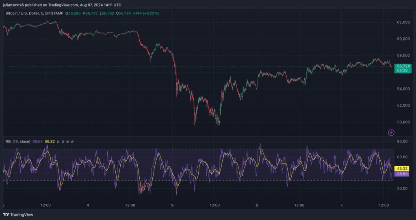
Task: Click date label 5 on time axis
Action: (x=172, y=205)
